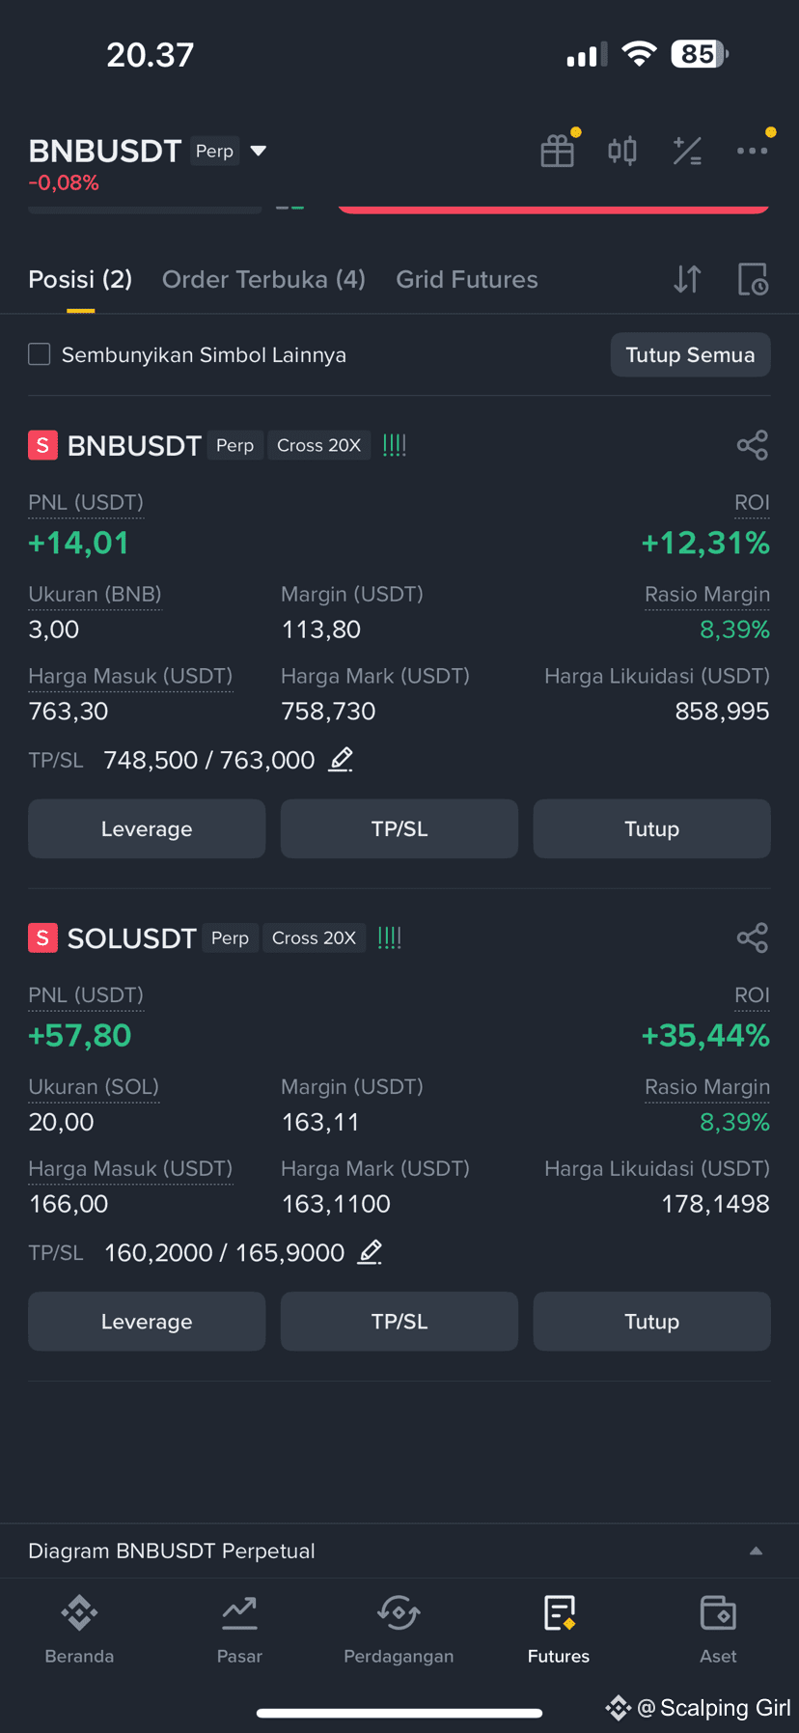Share the BNBUSDT position

tap(753, 445)
